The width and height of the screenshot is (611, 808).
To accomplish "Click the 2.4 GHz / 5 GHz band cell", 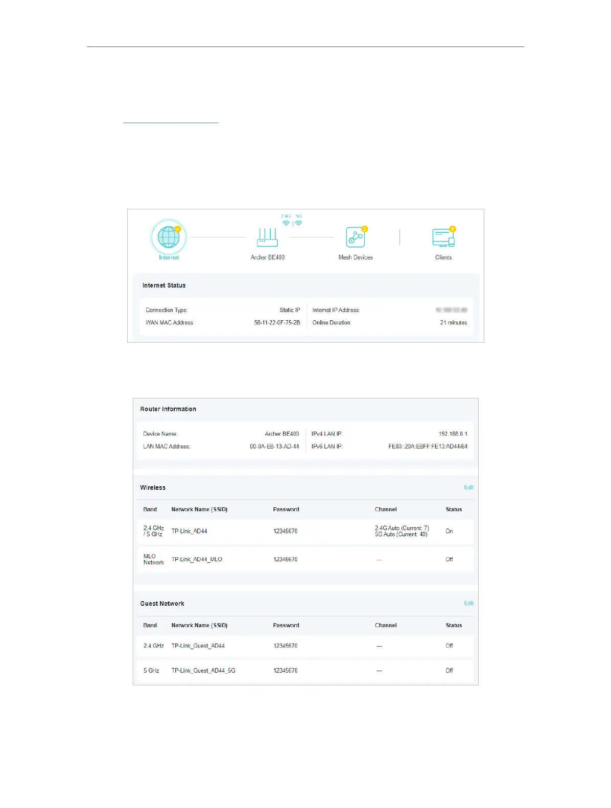I will click(x=153, y=531).
